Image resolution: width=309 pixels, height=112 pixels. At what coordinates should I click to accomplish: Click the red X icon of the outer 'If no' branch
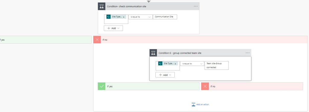click(97, 40)
